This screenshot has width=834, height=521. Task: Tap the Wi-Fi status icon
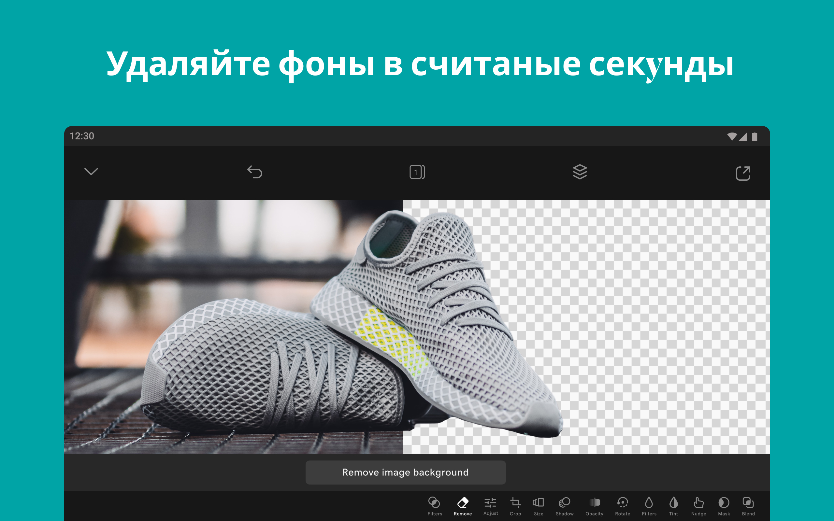tap(732, 136)
